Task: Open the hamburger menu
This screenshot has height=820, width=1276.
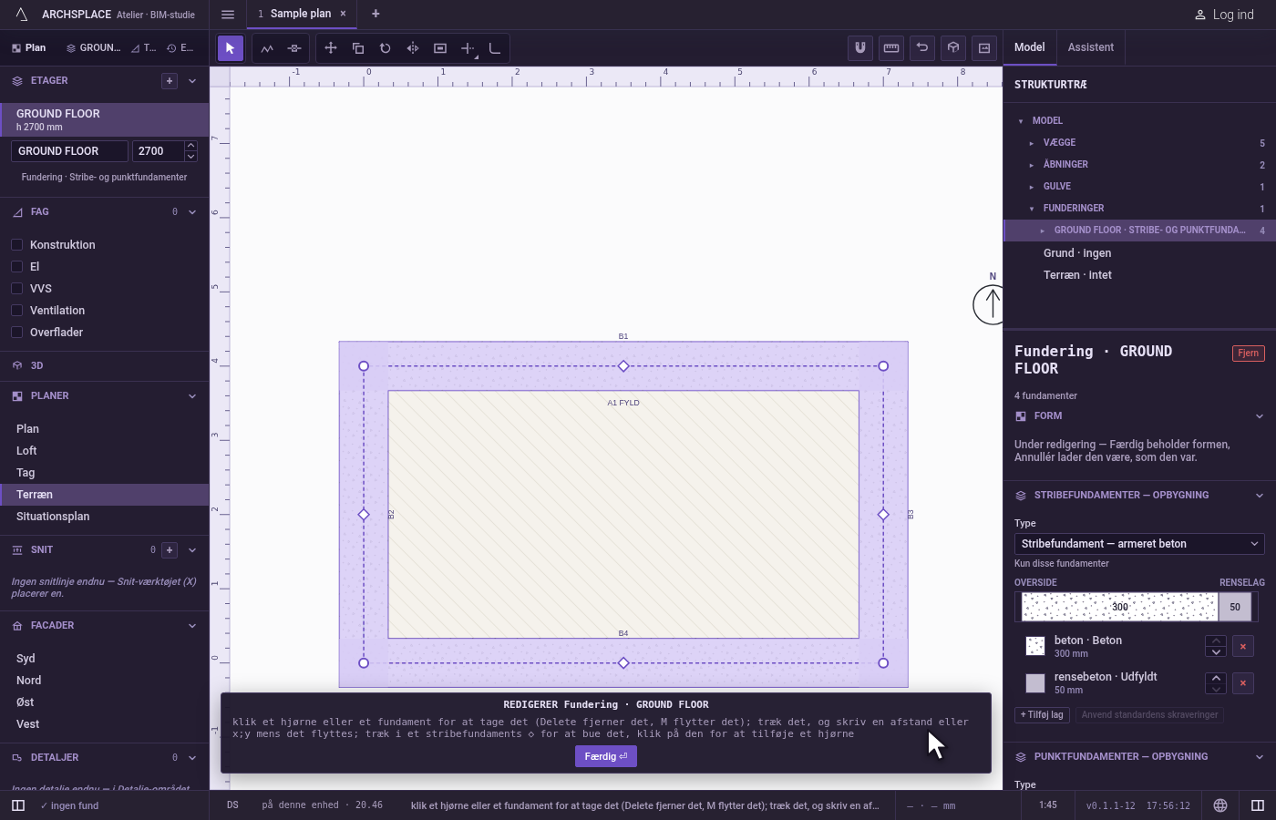Action: point(228,14)
